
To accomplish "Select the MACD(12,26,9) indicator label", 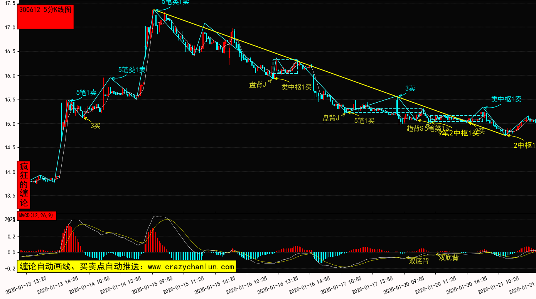I will pos(37,216).
